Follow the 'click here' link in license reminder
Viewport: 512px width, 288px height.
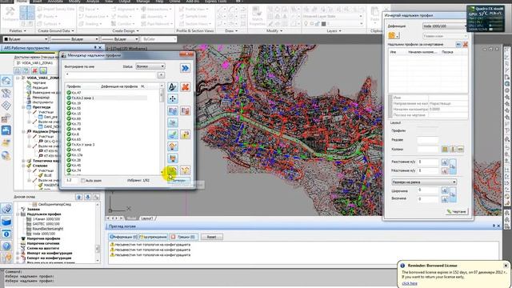tap(410, 283)
